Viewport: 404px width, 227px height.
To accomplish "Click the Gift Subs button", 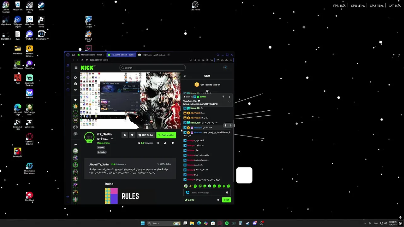I will coord(146,135).
